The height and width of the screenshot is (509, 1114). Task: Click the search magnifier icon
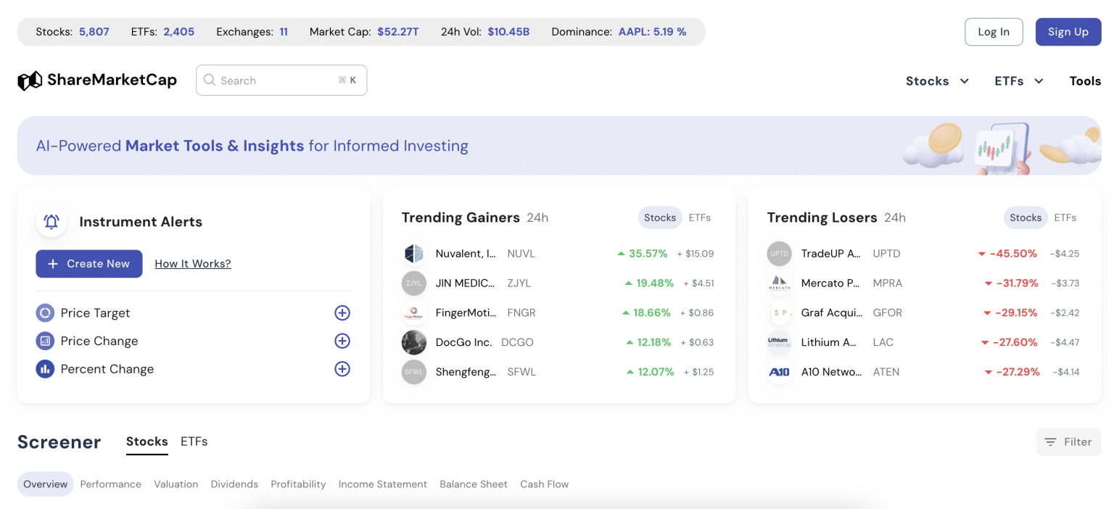click(x=210, y=80)
